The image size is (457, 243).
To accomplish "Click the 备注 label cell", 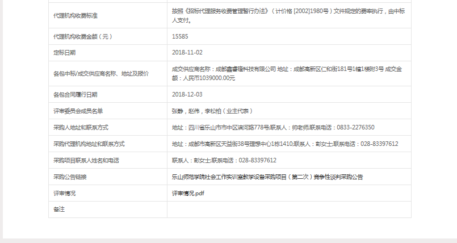I will (x=58, y=210).
